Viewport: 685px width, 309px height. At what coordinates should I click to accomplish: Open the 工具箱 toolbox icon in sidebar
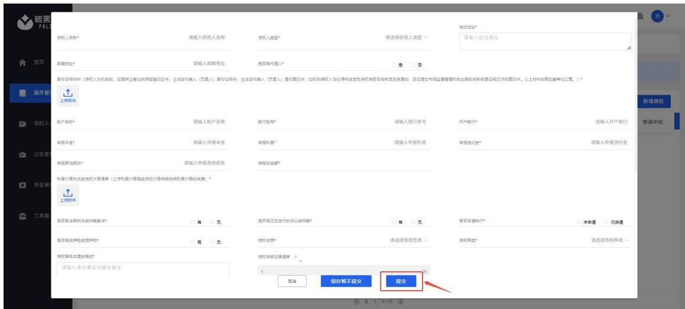click(x=22, y=216)
